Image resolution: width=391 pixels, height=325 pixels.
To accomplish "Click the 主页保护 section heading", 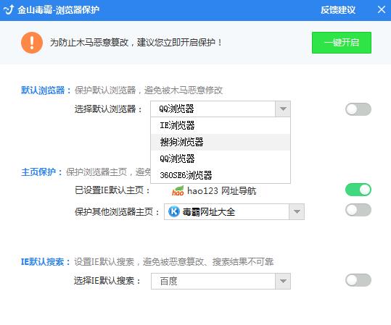I will pyautogui.click(x=41, y=172).
